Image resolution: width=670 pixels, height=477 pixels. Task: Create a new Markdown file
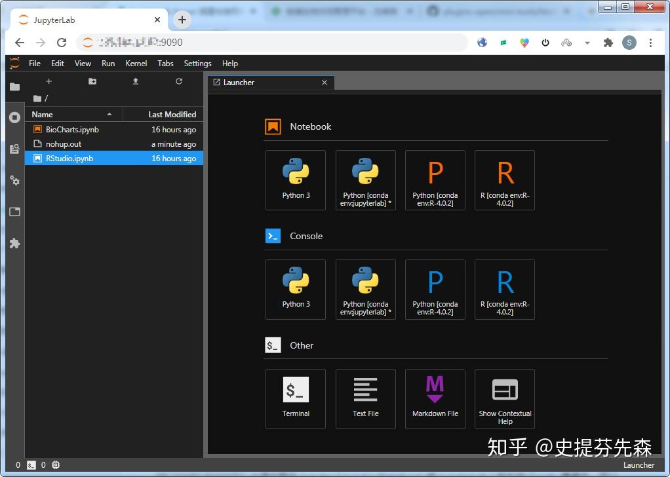click(x=435, y=398)
